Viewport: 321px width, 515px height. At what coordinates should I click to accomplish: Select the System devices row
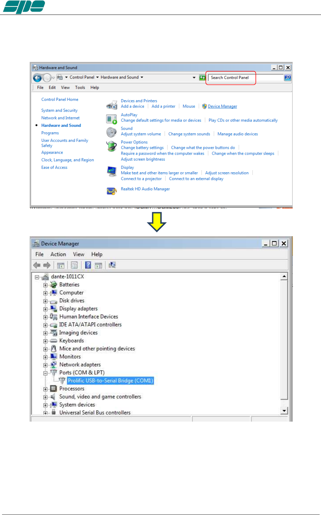[77, 405]
